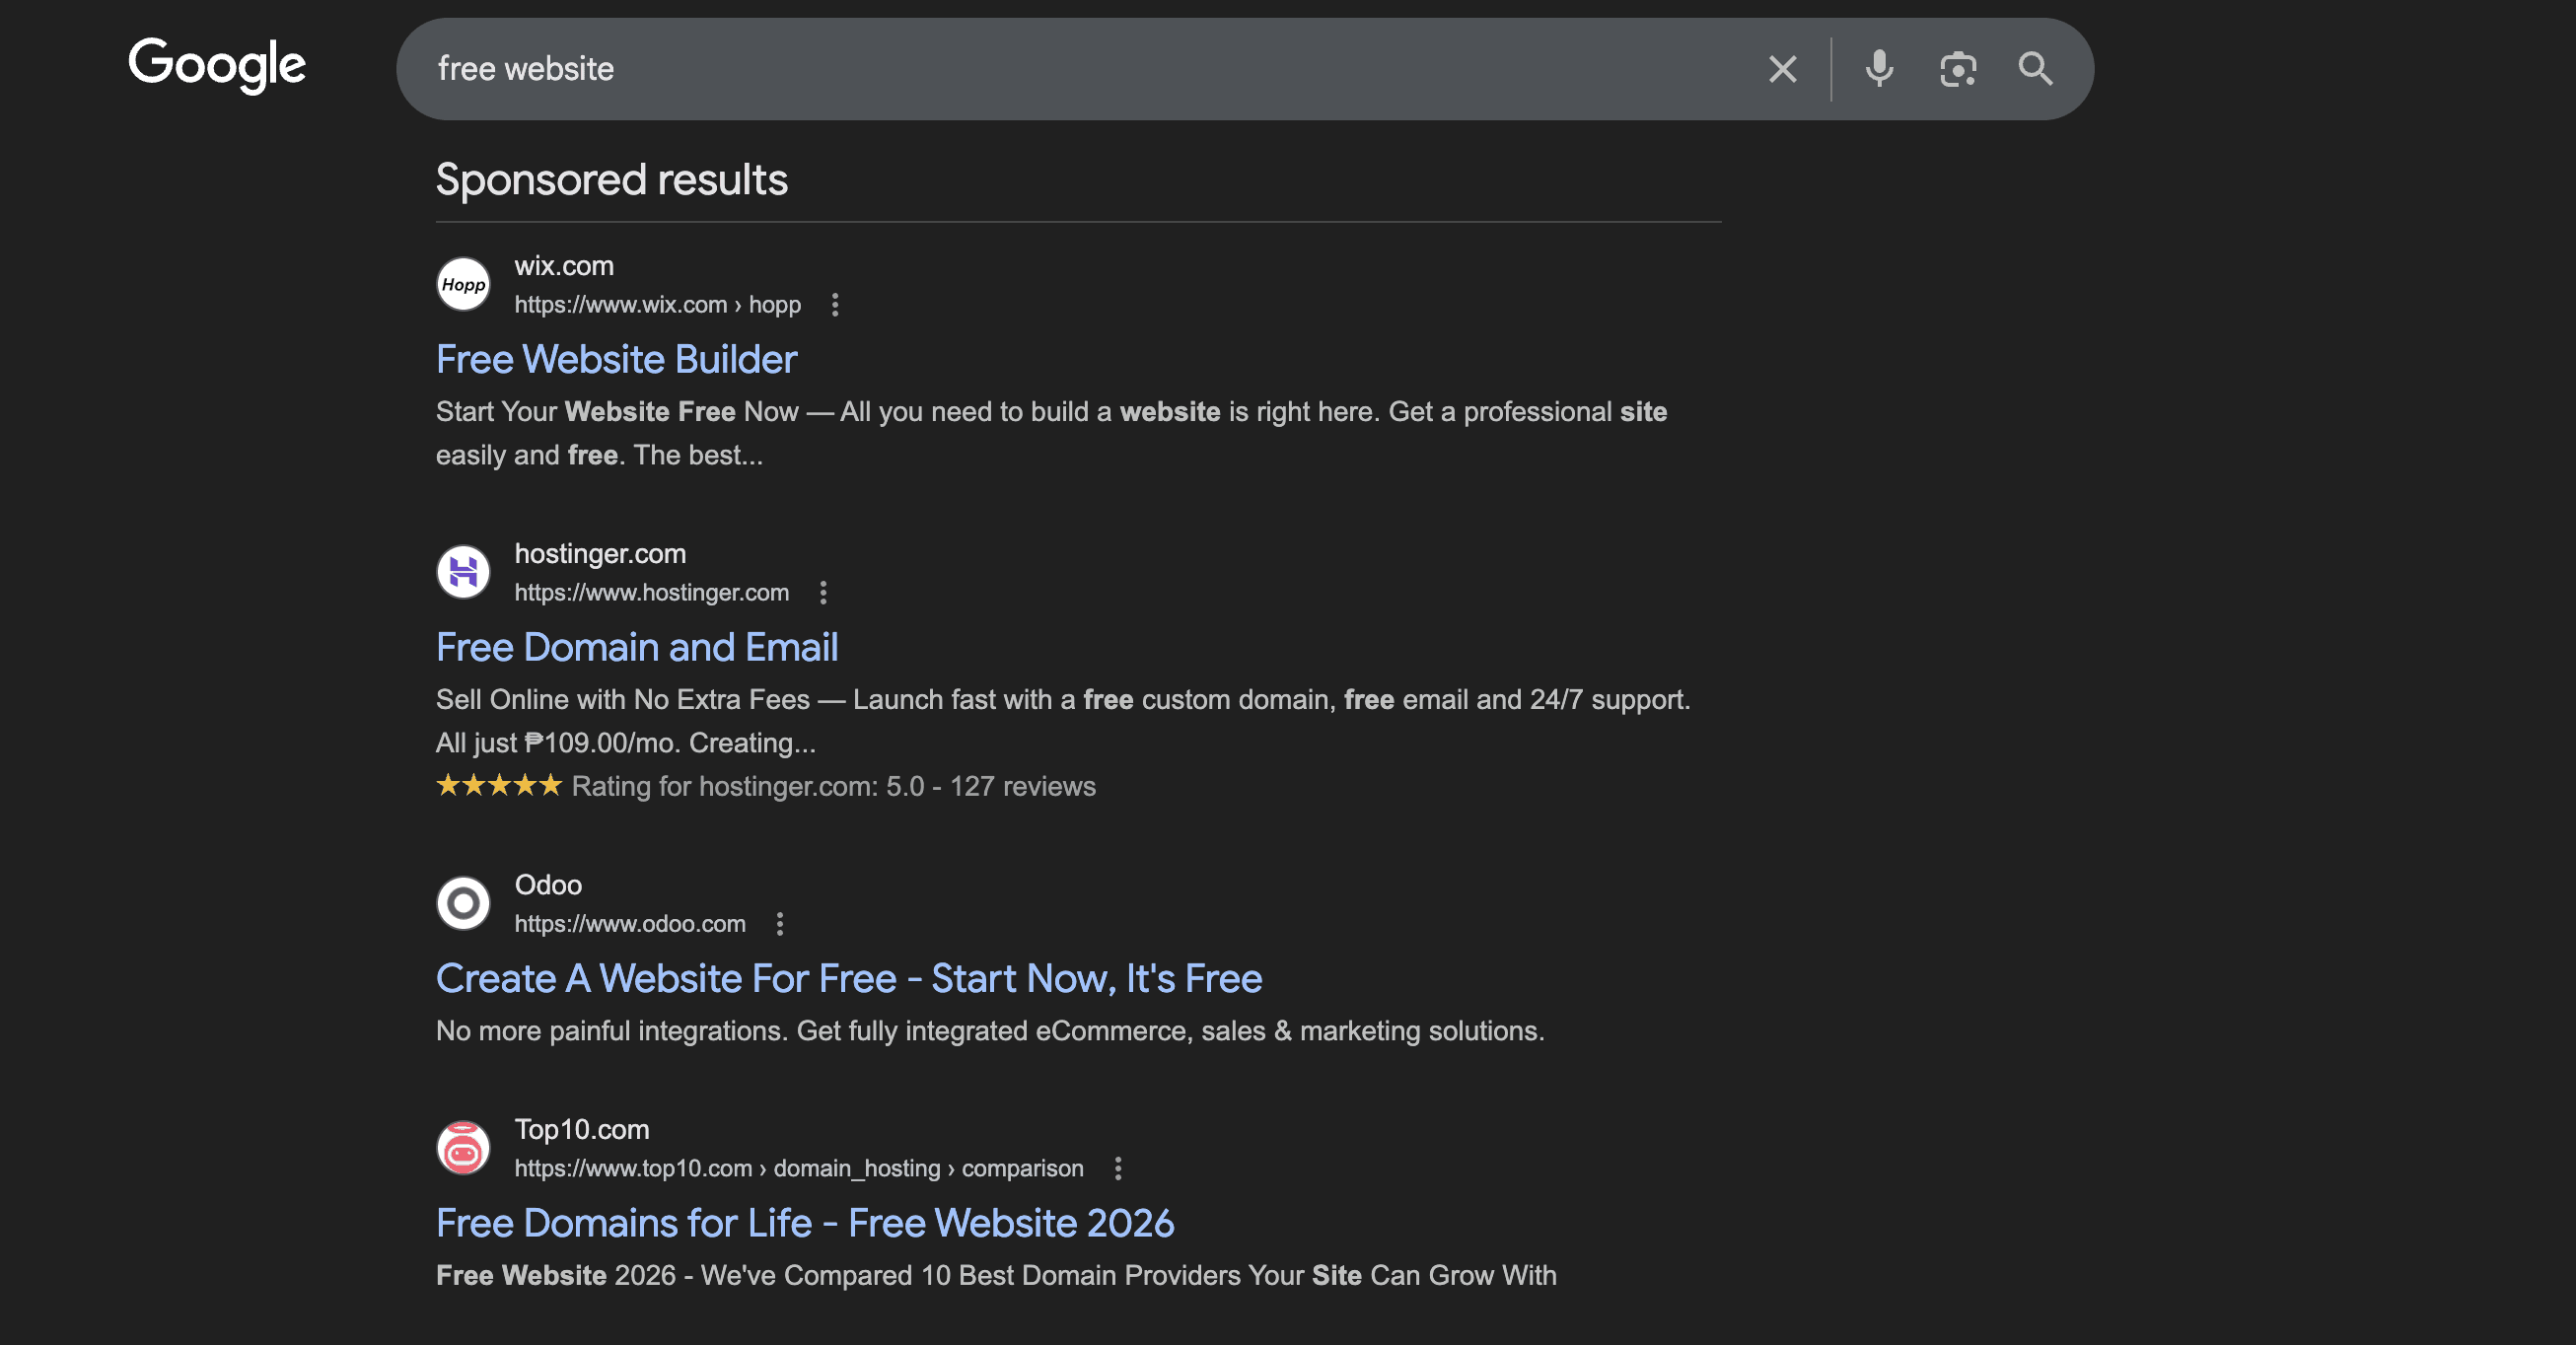Open three-dot menu for Top10.com result
This screenshot has width=2576, height=1345.
[x=1118, y=1168]
